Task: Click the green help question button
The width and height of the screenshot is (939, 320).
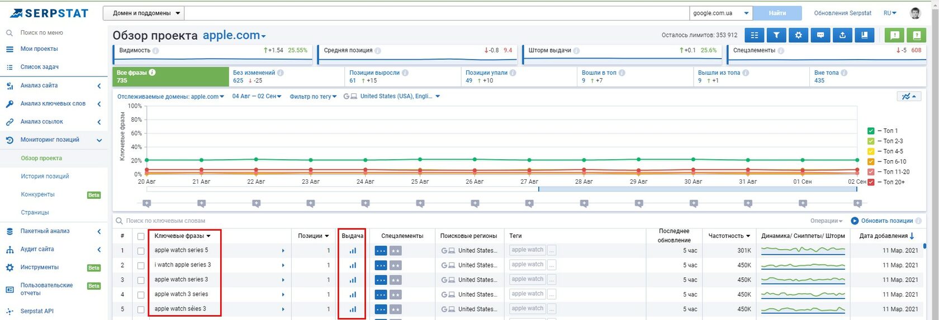Action: coord(917,35)
